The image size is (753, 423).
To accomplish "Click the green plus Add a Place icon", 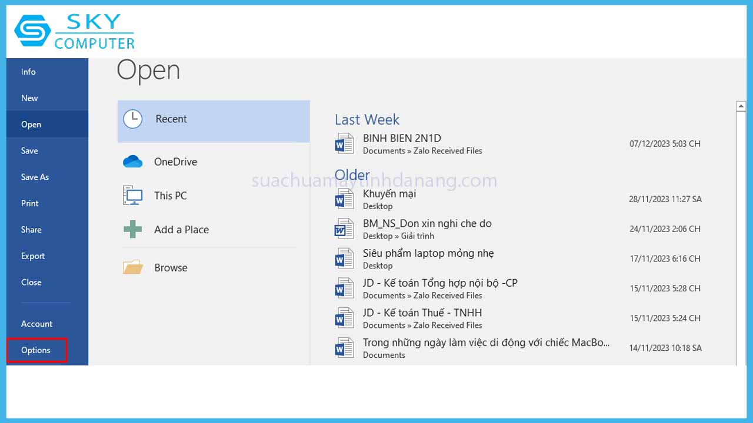I will [133, 229].
